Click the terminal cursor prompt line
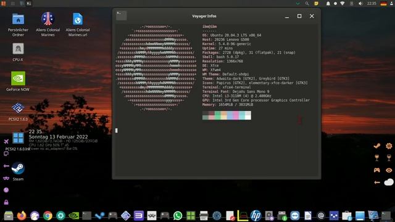395x222 pixels. 117,130
